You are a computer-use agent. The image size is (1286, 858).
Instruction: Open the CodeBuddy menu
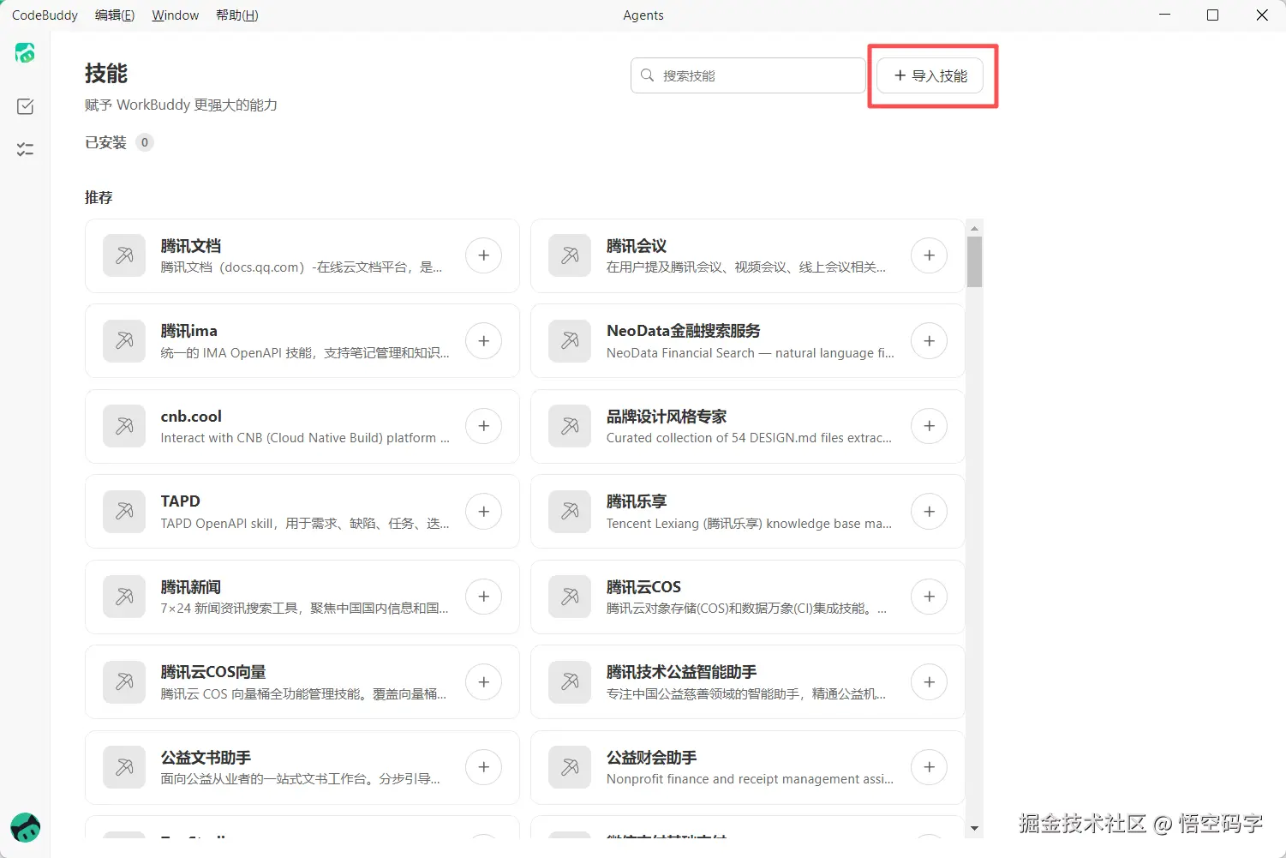click(x=45, y=15)
